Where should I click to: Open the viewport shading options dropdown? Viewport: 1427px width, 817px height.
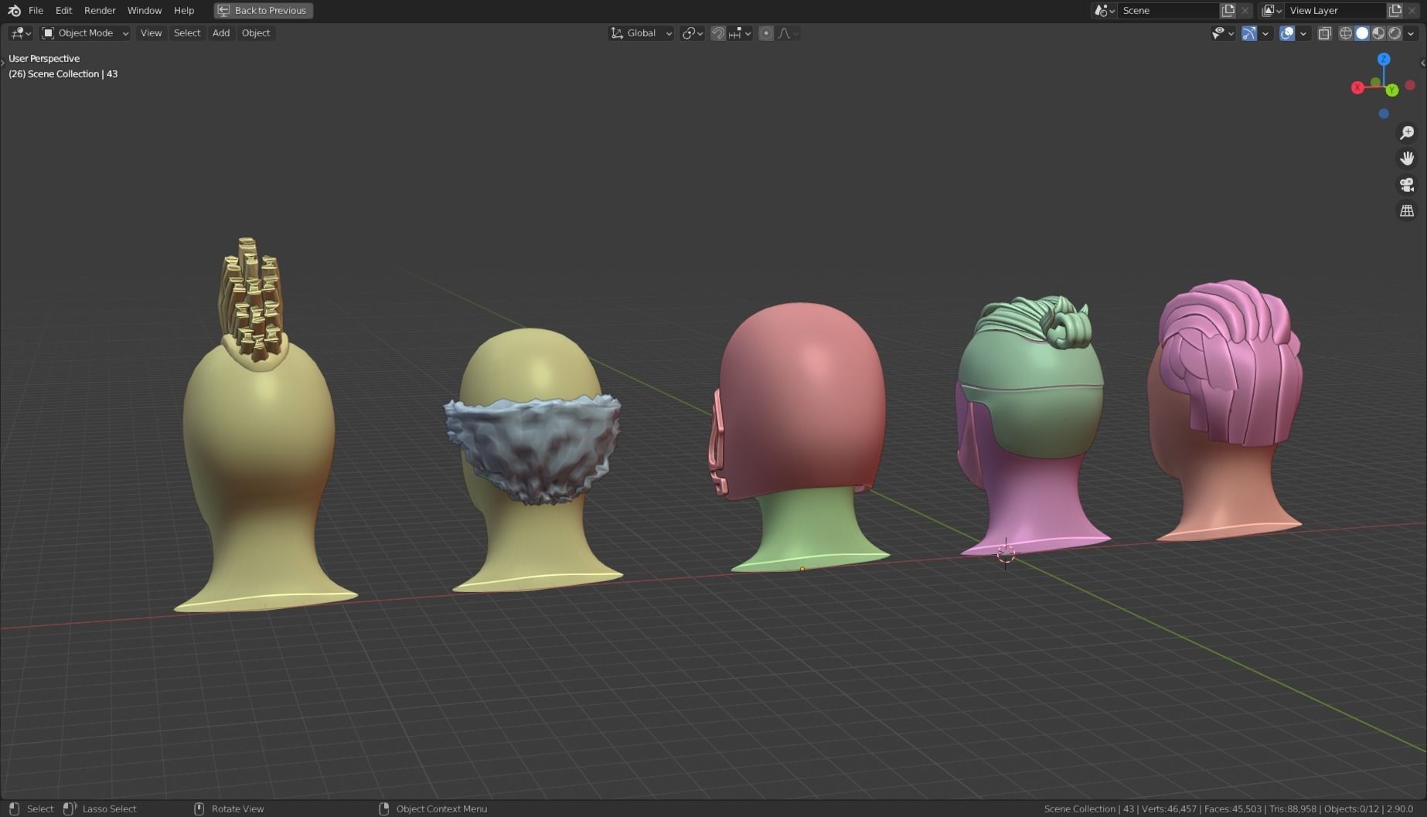pyautogui.click(x=1411, y=33)
